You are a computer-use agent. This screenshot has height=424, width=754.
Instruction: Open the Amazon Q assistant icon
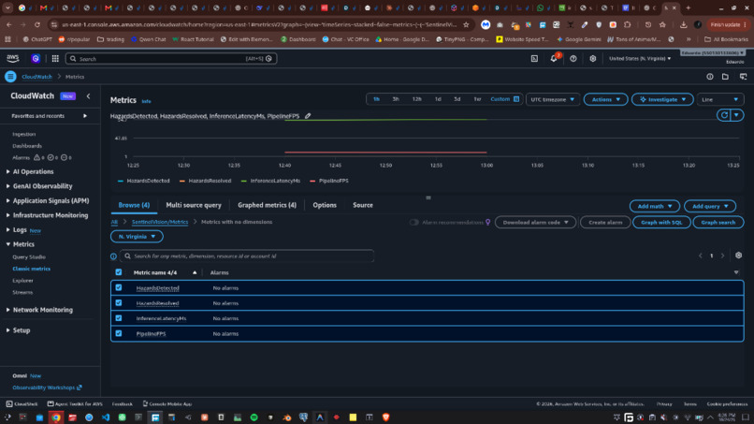click(36, 58)
